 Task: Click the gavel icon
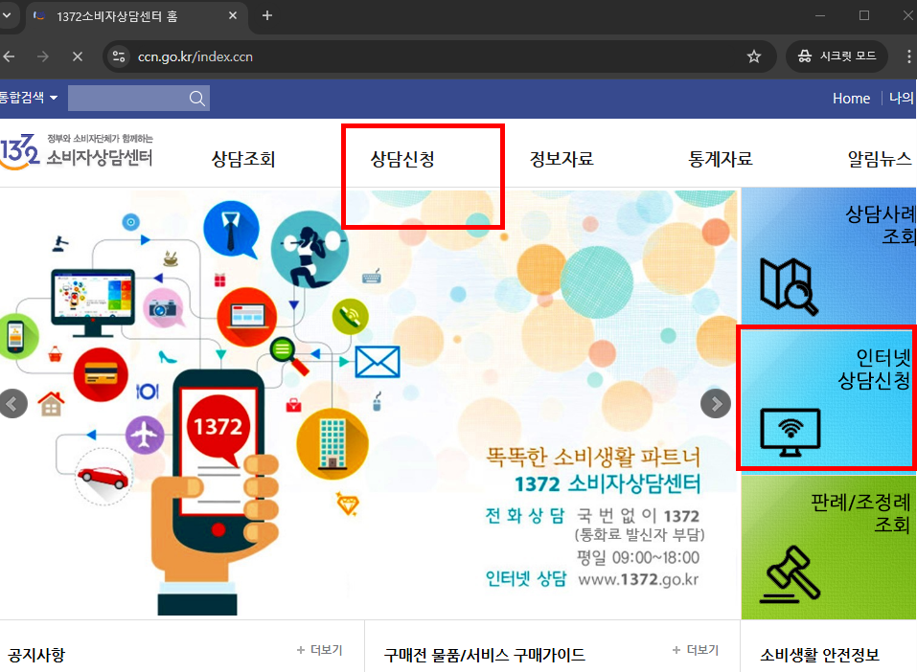click(791, 573)
